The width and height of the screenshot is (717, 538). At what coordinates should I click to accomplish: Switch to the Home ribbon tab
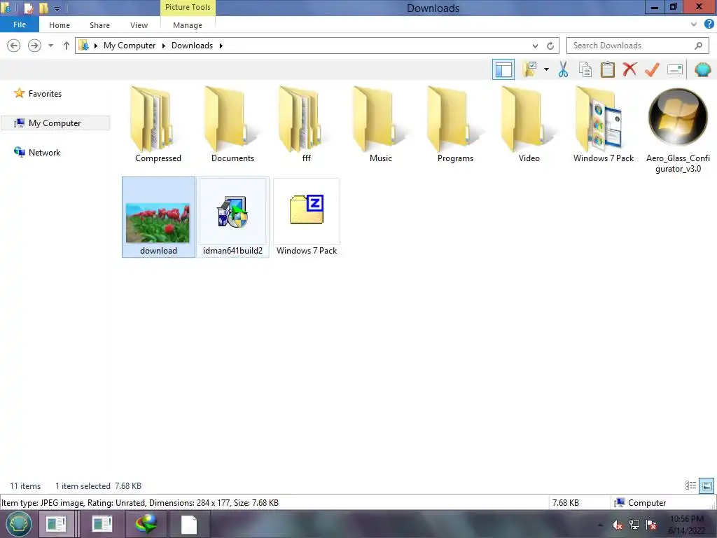pyautogui.click(x=60, y=25)
